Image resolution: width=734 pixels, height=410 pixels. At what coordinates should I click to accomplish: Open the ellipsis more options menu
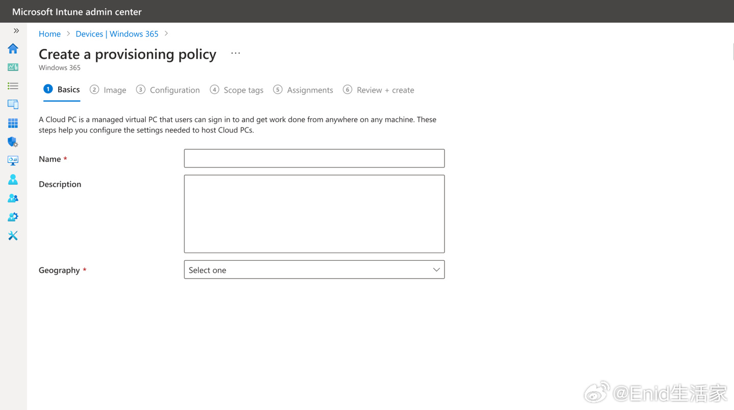[235, 53]
